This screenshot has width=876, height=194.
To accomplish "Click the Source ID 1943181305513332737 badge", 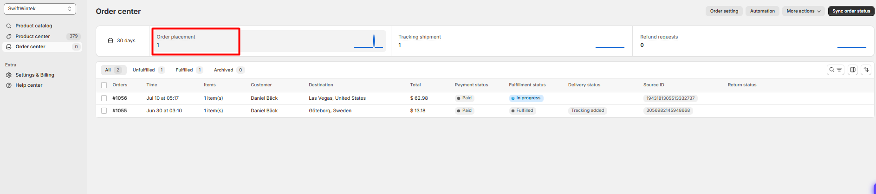I will (x=670, y=98).
